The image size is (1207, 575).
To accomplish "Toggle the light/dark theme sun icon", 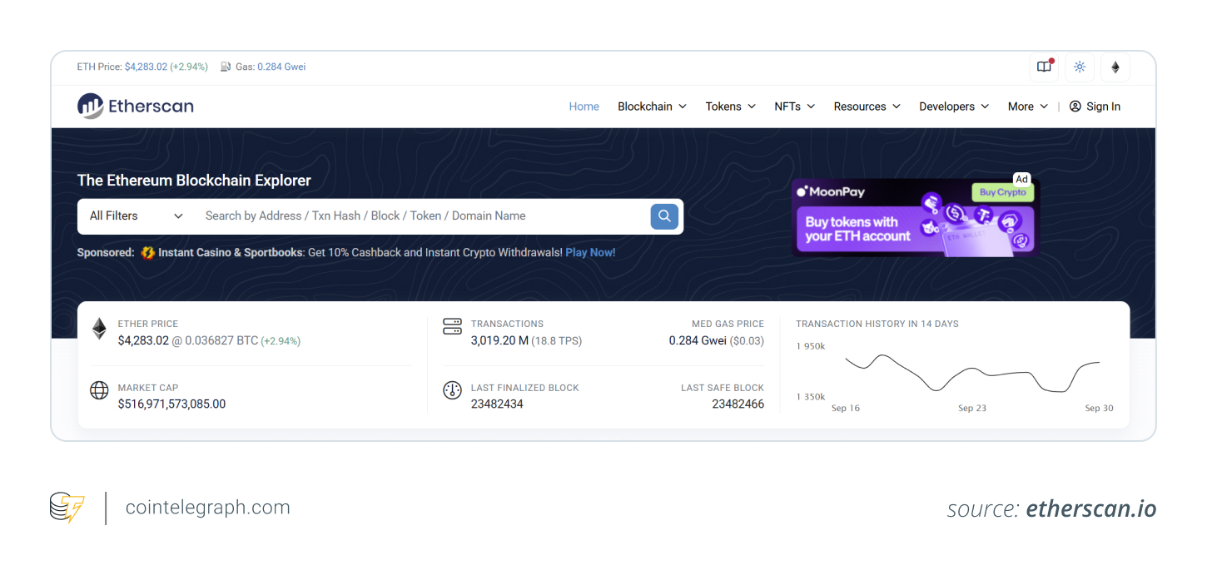I will coord(1080,67).
